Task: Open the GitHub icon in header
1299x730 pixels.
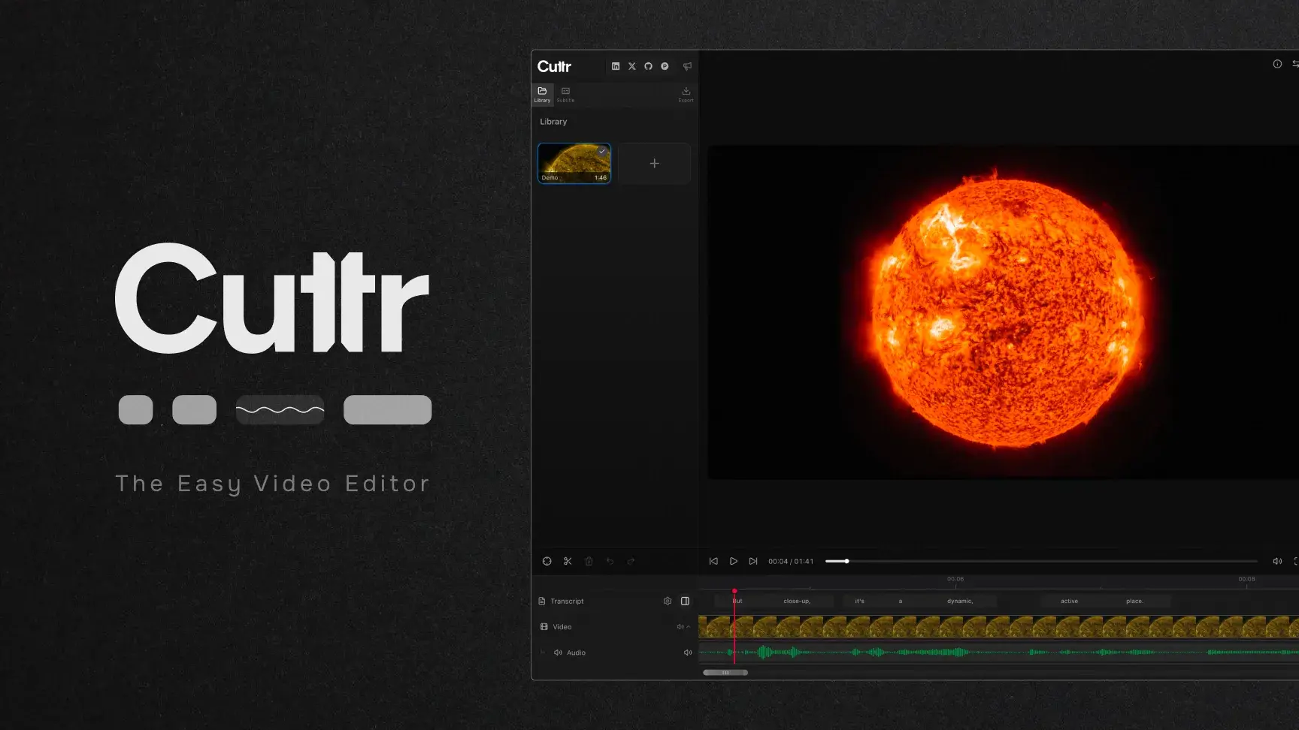Action: (x=648, y=66)
